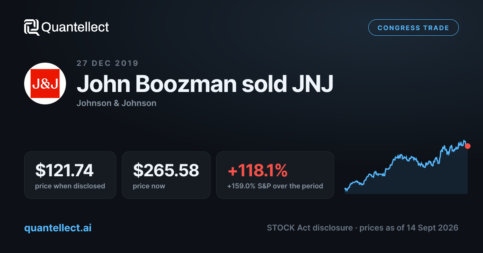The height and width of the screenshot is (253, 483).
Task: Click the red endpoint dot on the chart
Action: pyautogui.click(x=467, y=146)
